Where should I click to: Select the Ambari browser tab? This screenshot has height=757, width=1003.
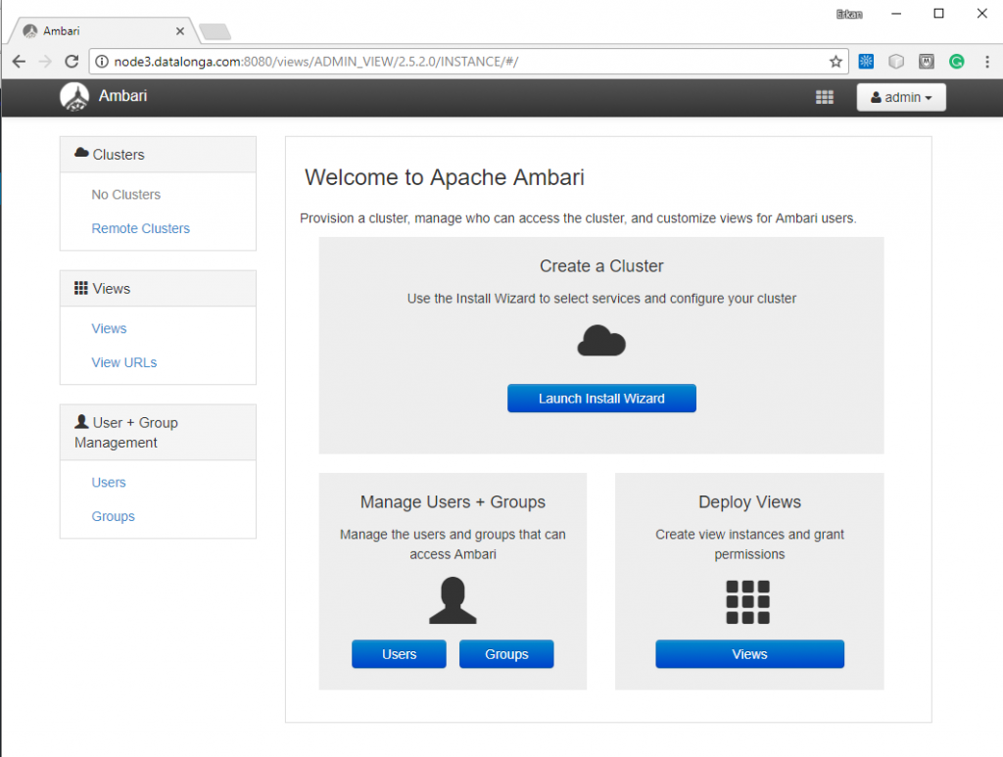tap(102, 30)
